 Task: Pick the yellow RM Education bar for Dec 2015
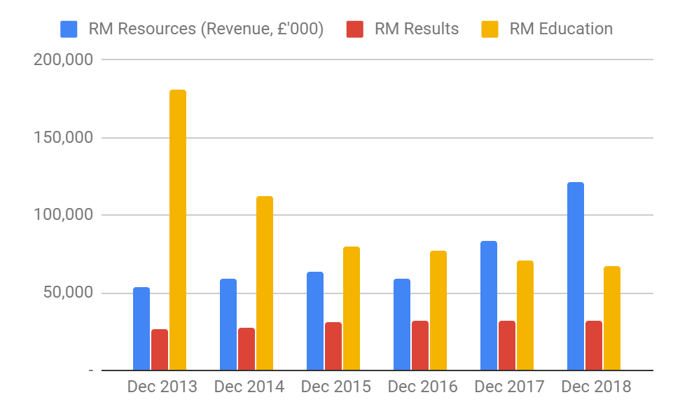352,308
